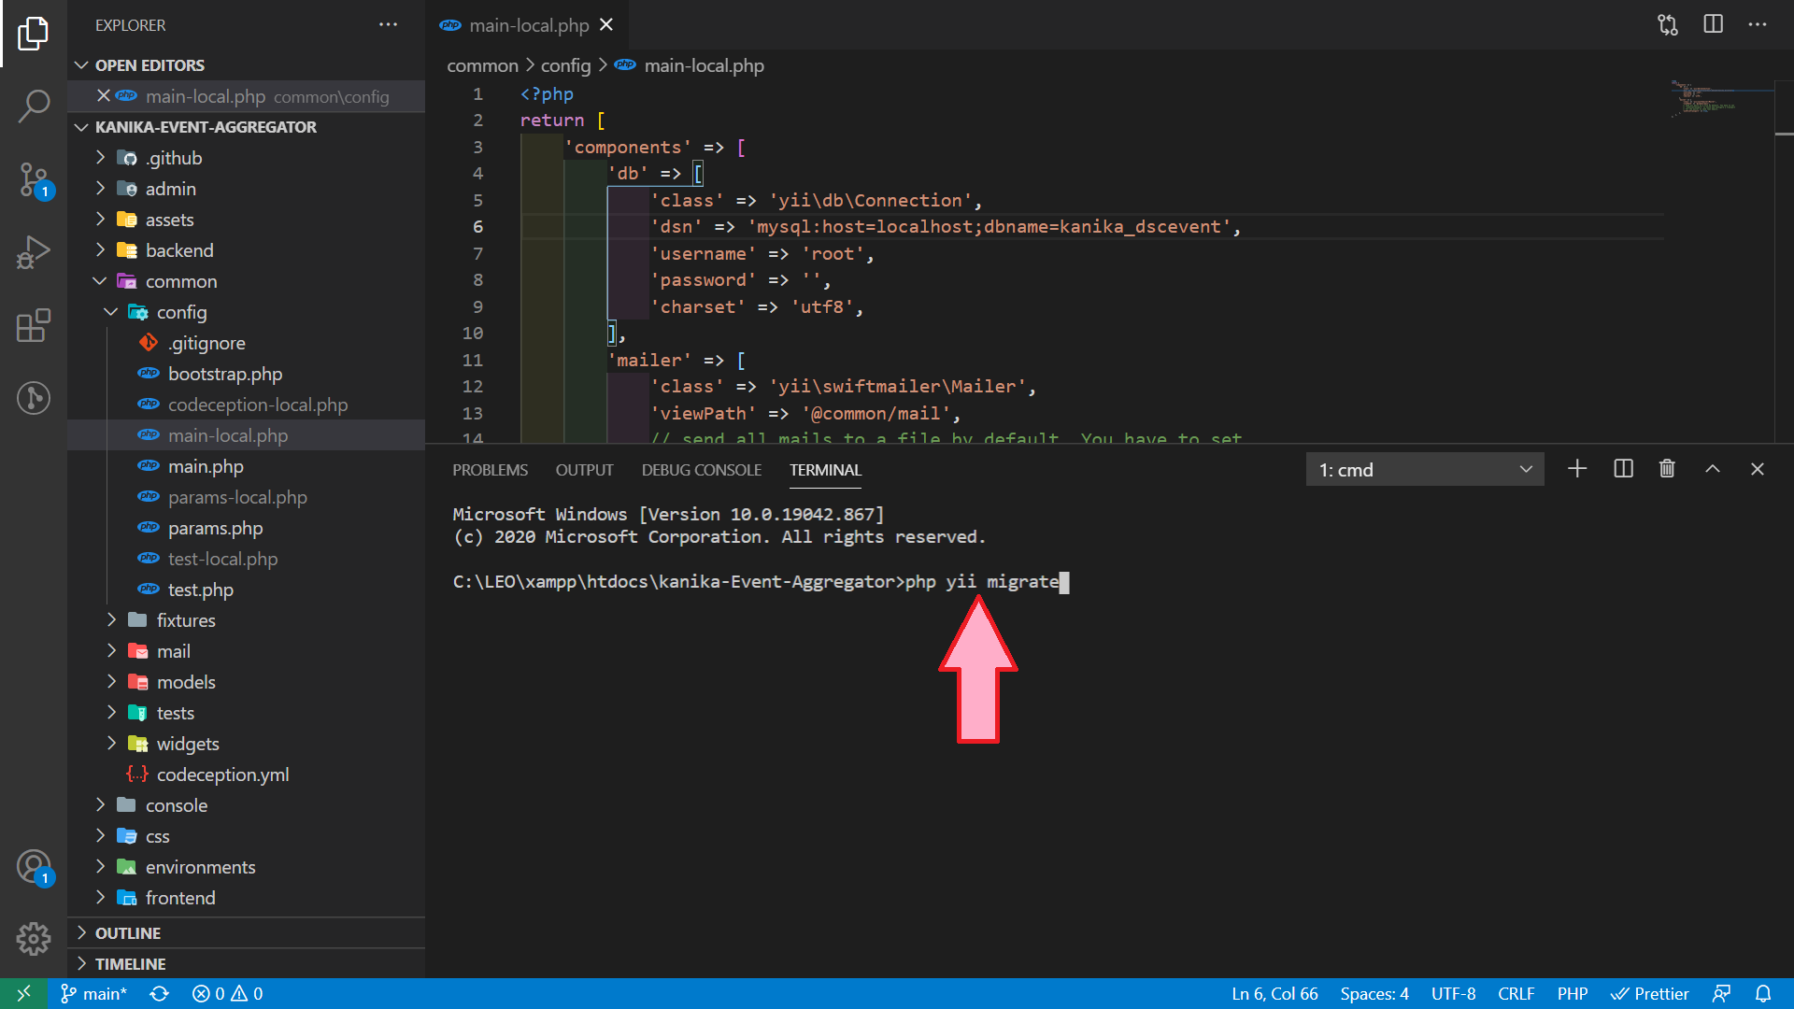The image size is (1794, 1009).
Task: Open Explorer more actions ellipsis
Action: [x=388, y=25]
